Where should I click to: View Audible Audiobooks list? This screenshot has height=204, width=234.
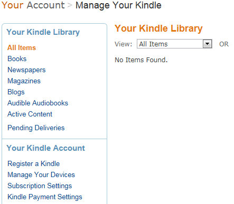tap(38, 103)
